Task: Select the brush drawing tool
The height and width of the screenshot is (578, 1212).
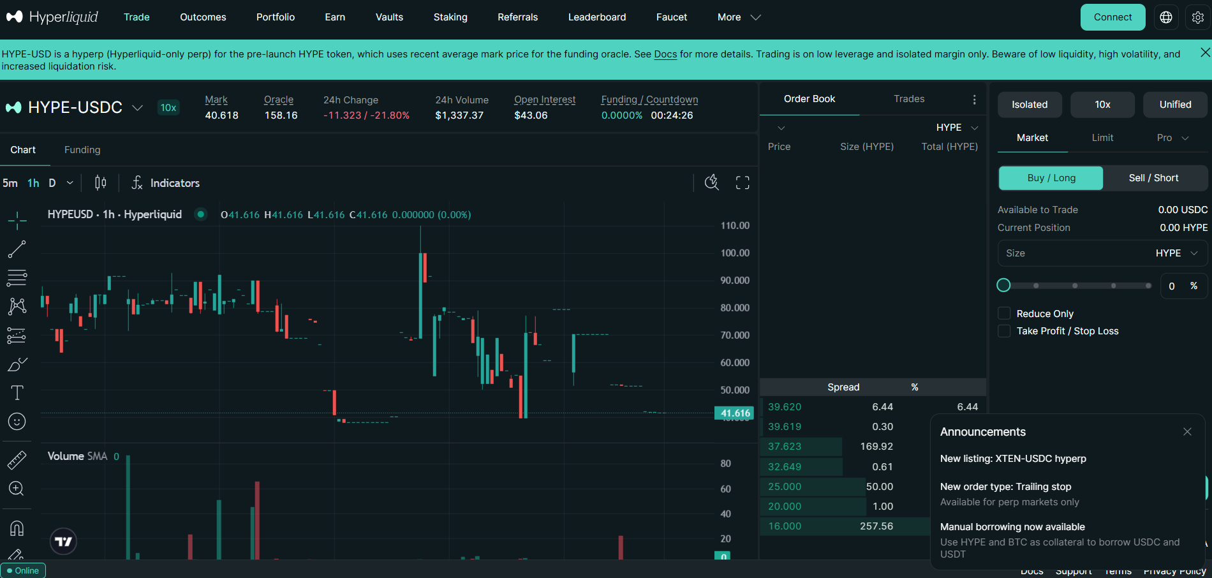Action: 17,364
